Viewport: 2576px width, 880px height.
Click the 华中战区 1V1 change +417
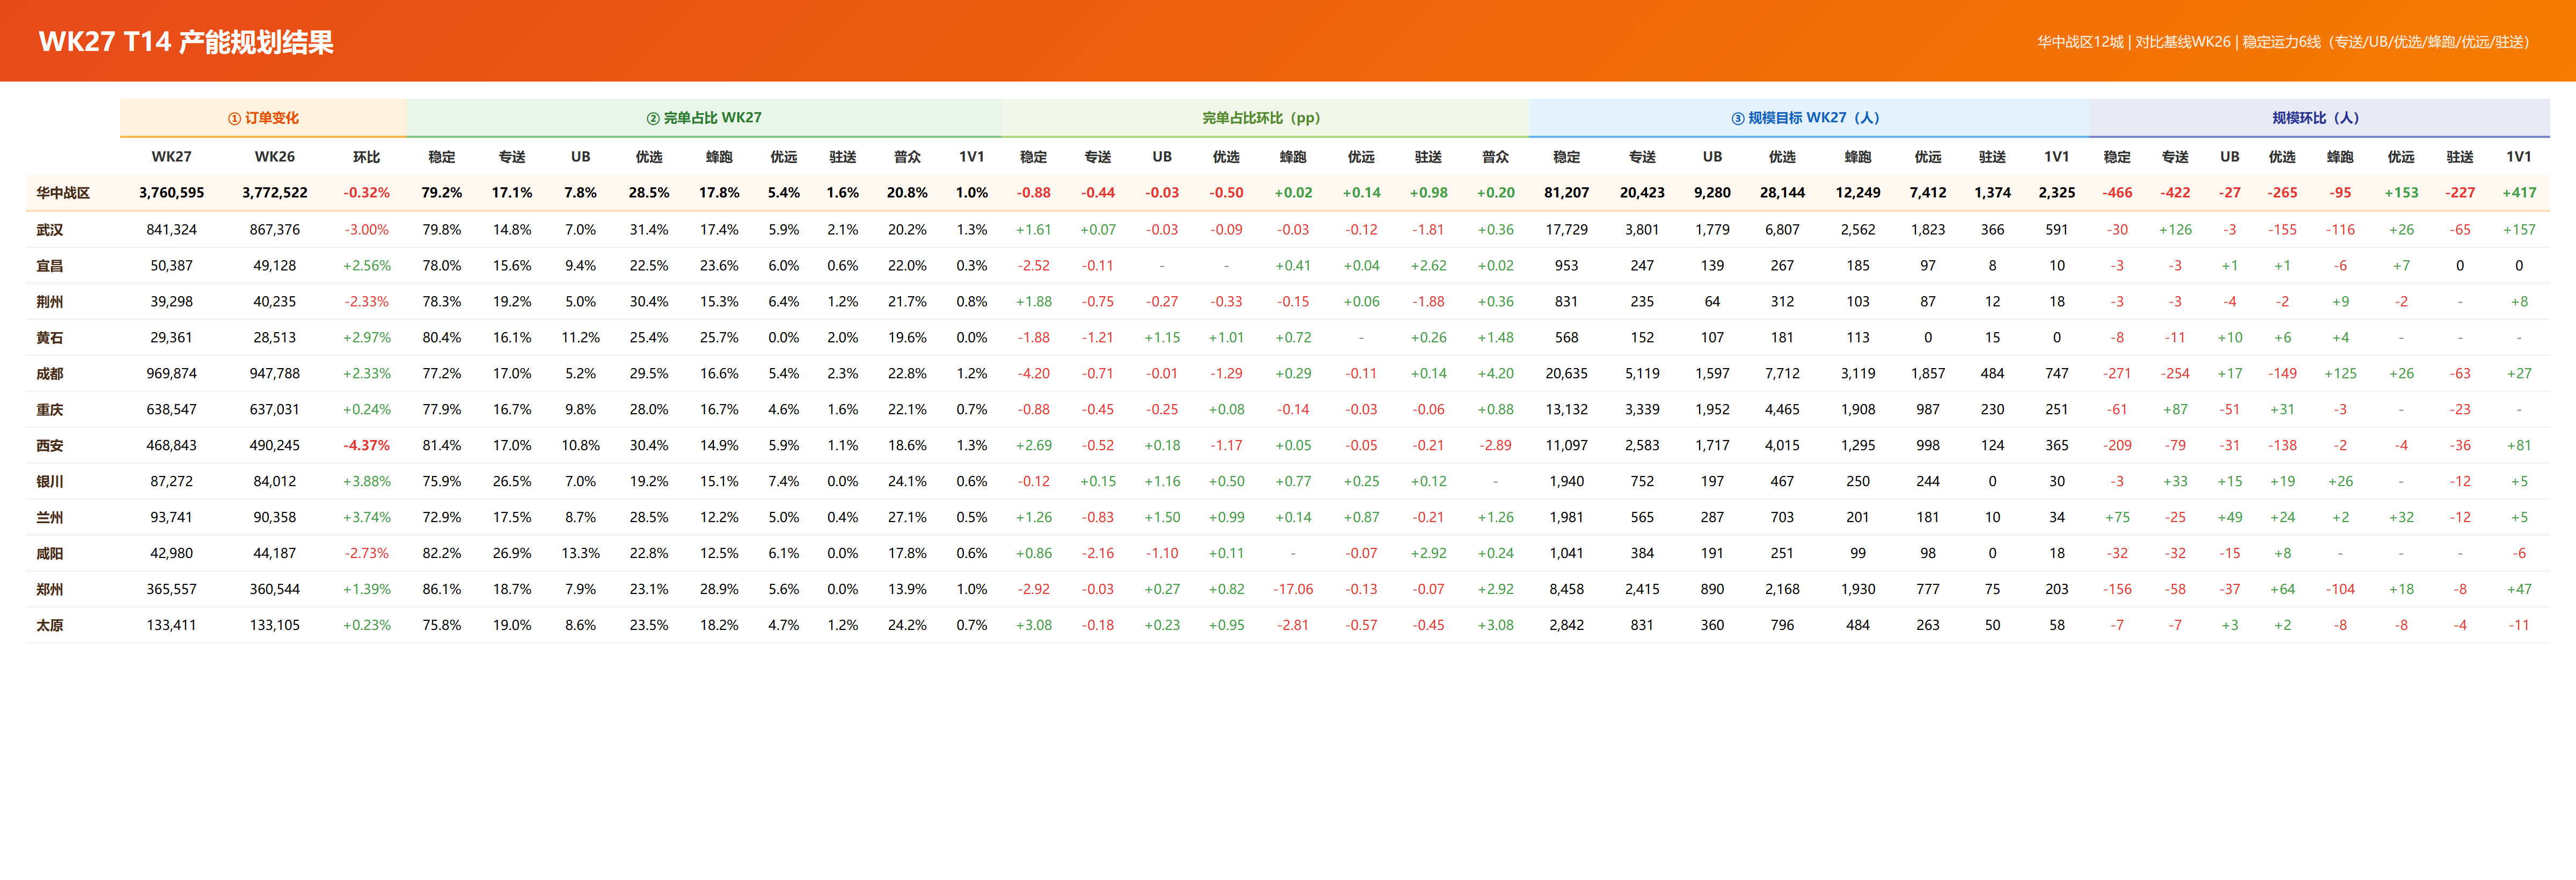[x=2519, y=193]
